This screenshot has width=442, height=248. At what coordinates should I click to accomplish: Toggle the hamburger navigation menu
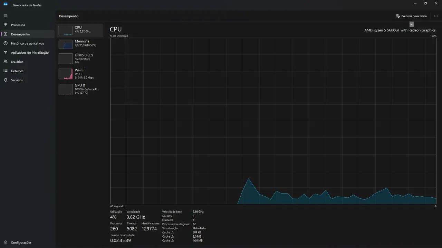pos(6,16)
